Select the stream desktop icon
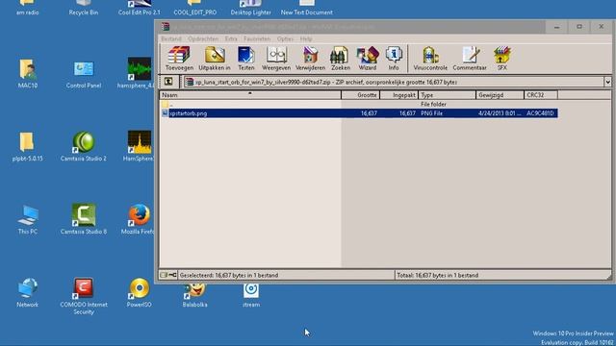 coord(251,296)
